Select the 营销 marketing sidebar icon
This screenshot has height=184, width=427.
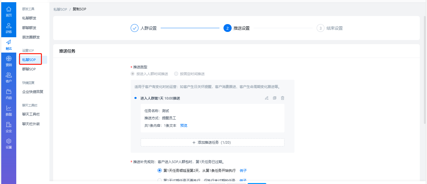pos(9,59)
